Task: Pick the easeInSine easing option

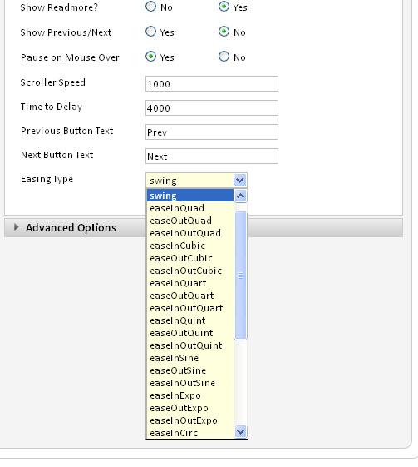Action: click(190, 358)
